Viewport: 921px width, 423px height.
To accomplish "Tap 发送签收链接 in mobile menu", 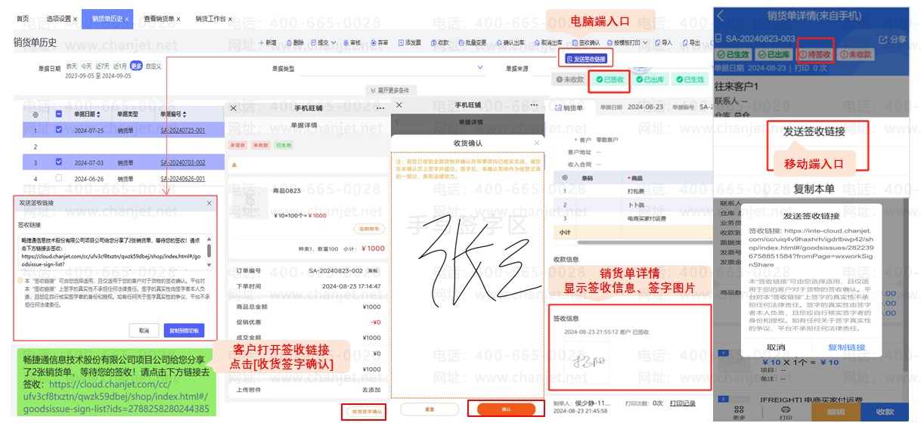I will point(813,131).
